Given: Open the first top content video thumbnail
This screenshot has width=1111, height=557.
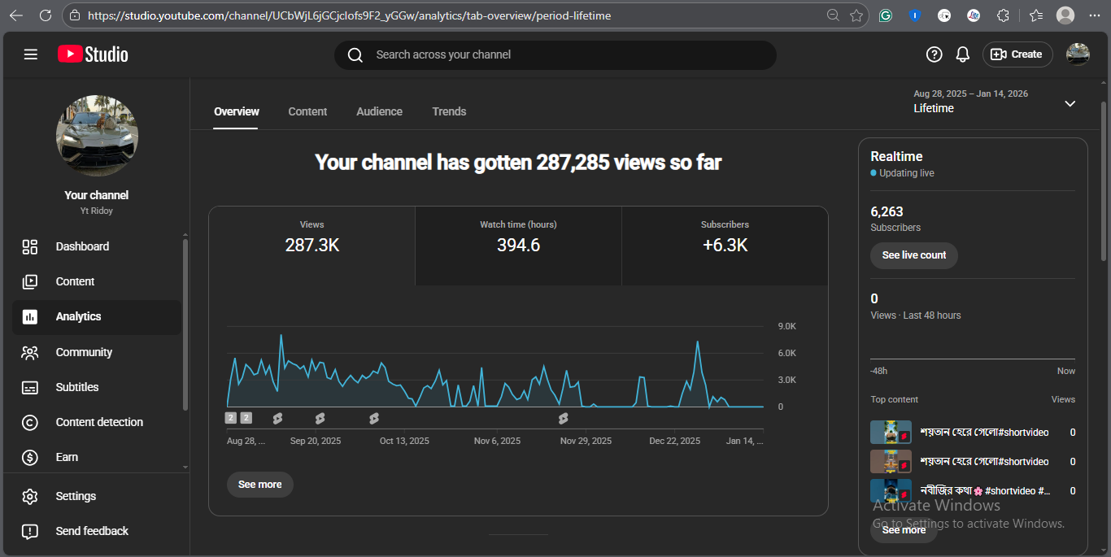Looking at the screenshot, I should (x=890, y=433).
